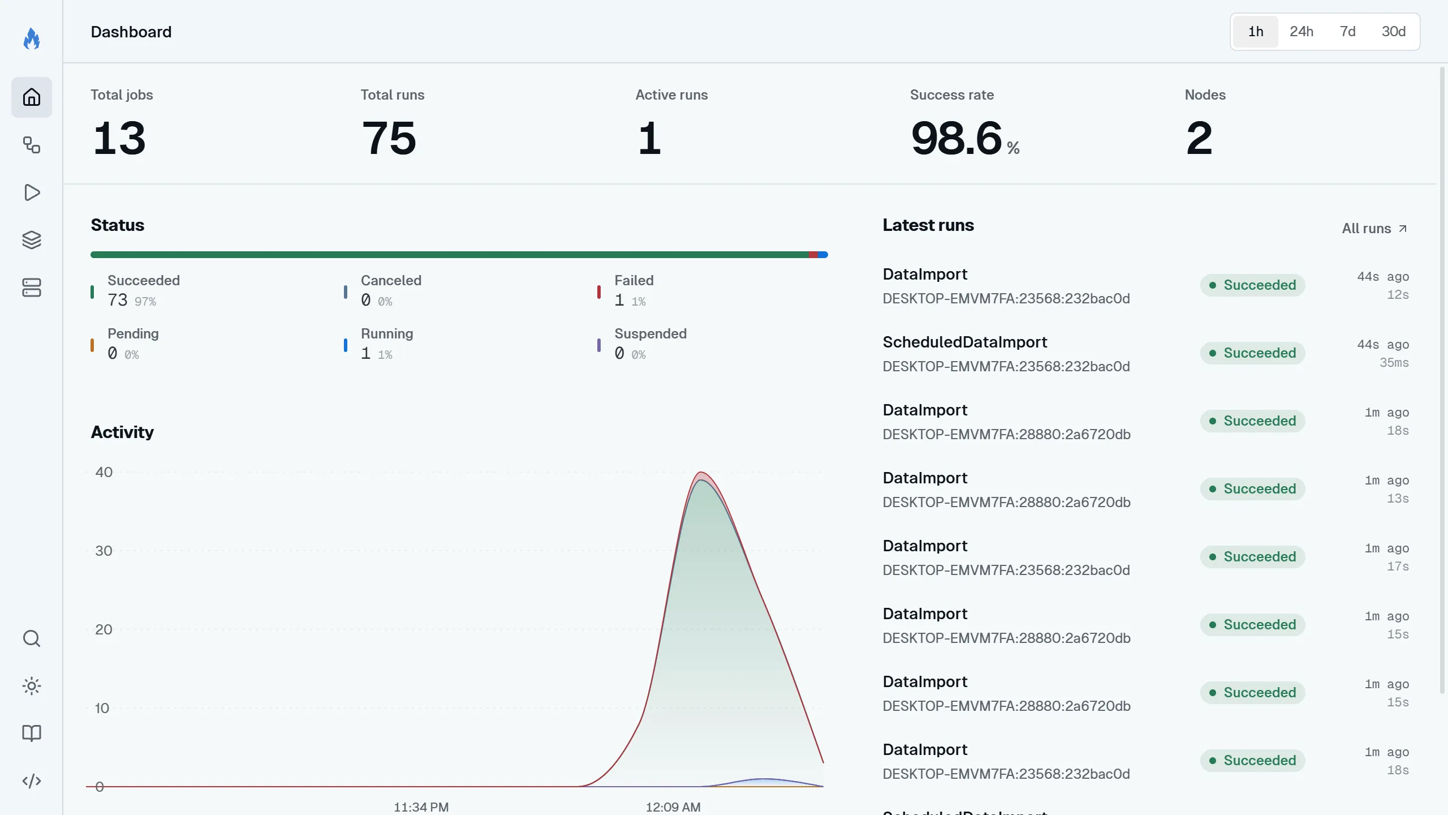Open the Nodes server icon in sidebar
This screenshot has width=1448, height=815.
[x=32, y=288]
